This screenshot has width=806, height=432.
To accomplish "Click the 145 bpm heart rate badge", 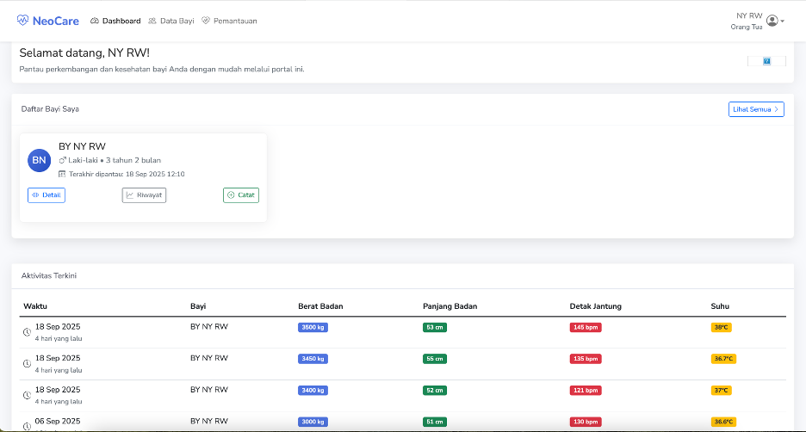I will (x=586, y=327).
